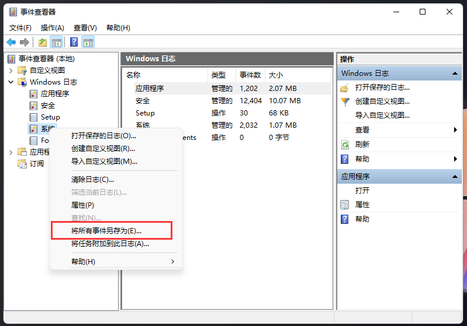Click the Up one level folder icon
This screenshot has width=467, height=326.
[42, 42]
